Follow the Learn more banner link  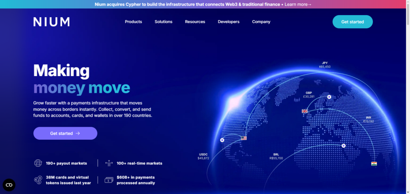(x=298, y=4)
